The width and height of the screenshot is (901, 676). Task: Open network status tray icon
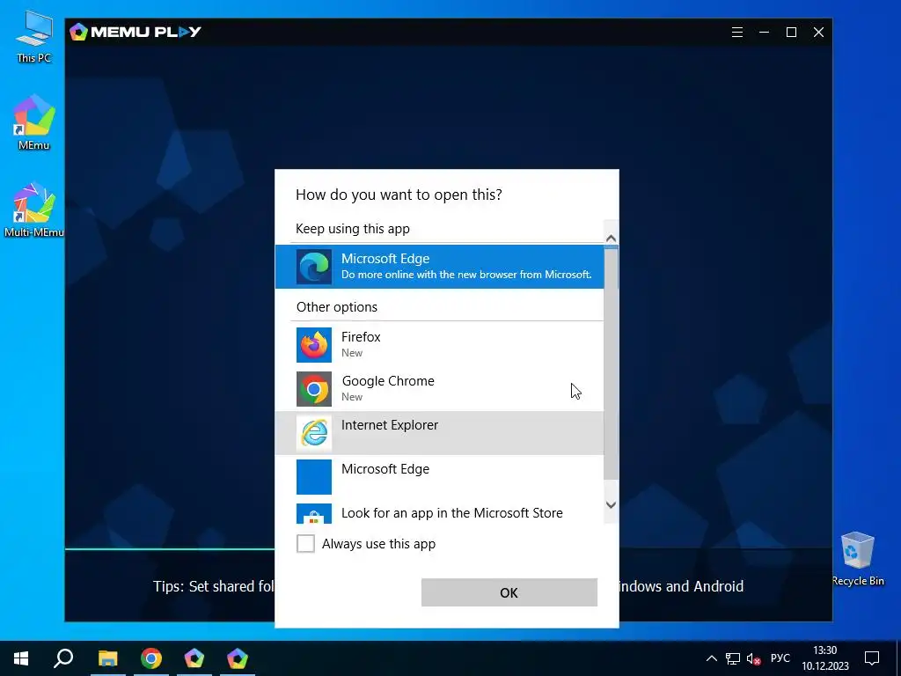pyautogui.click(x=733, y=658)
